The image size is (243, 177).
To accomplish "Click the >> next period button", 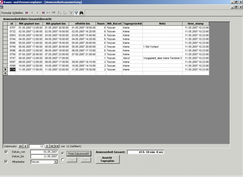I will 86,160.
